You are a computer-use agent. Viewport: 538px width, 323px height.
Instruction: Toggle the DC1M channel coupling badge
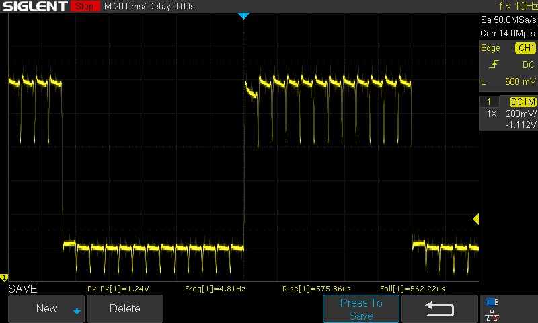click(523, 102)
